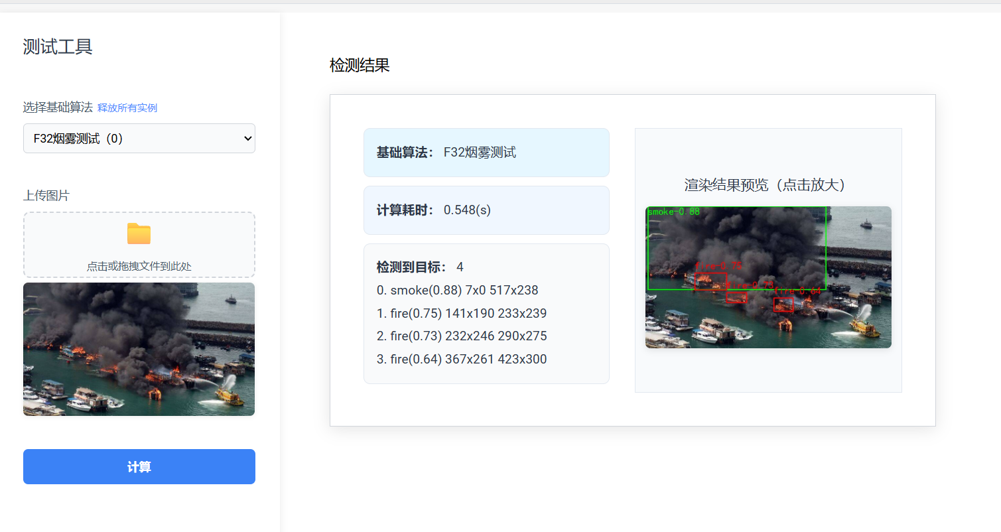The width and height of the screenshot is (1001, 532).
Task: Click the 测试工具 panel title
Action: (x=58, y=47)
